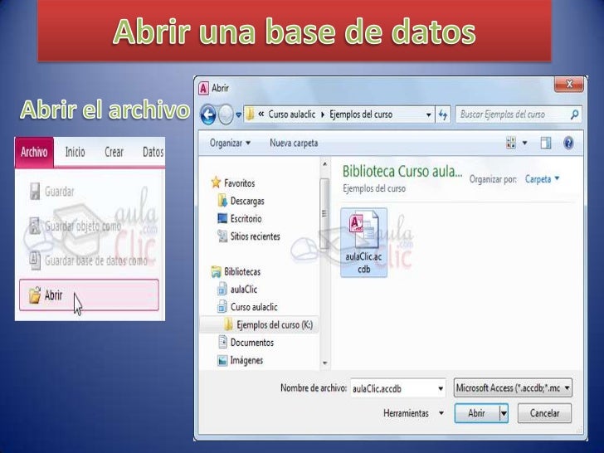Select Imágenes in the navigation pane

click(x=246, y=361)
